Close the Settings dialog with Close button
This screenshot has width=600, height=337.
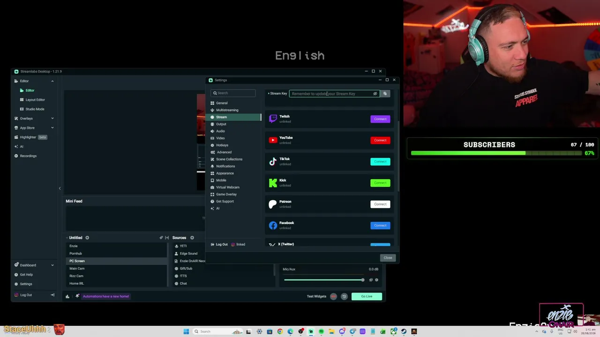(x=388, y=258)
